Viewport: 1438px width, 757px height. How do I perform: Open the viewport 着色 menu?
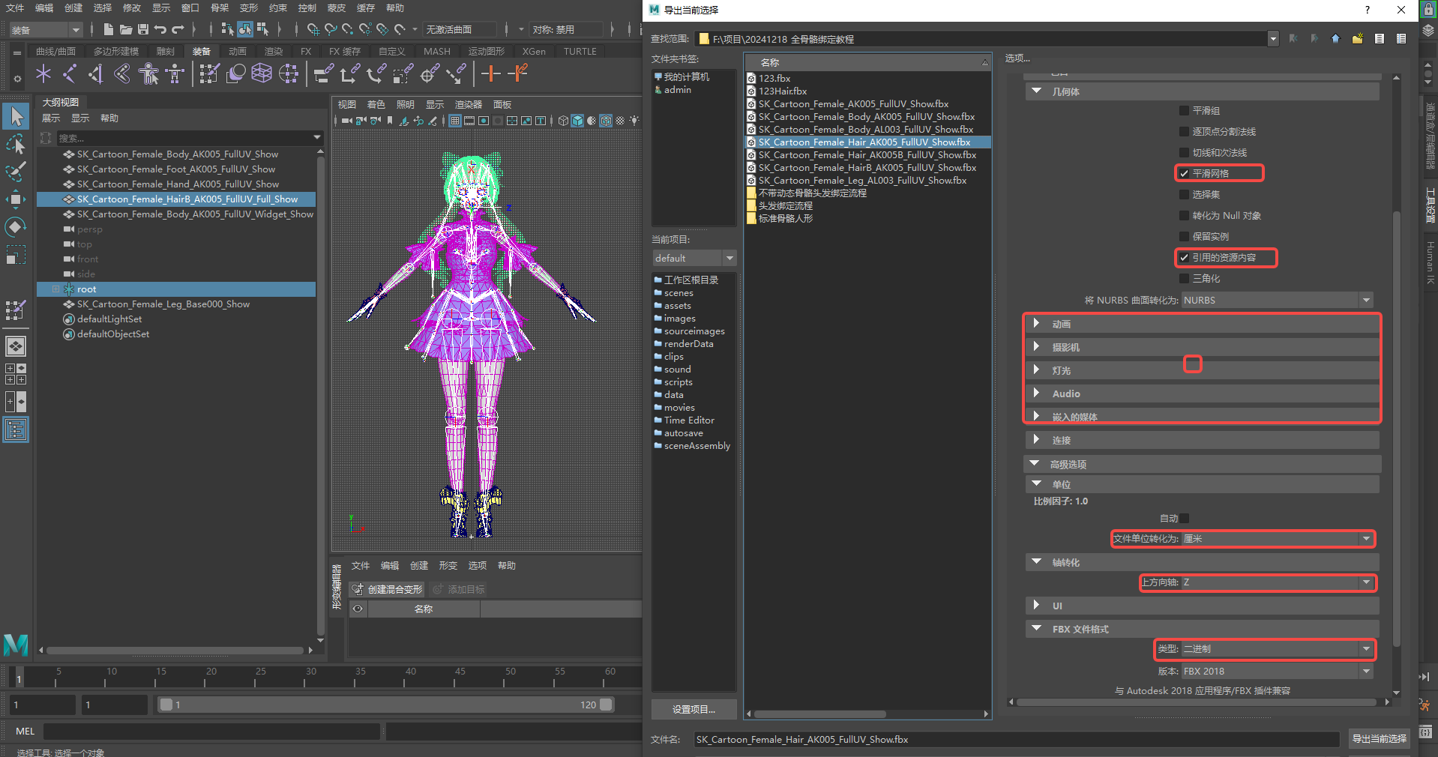point(376,105)
